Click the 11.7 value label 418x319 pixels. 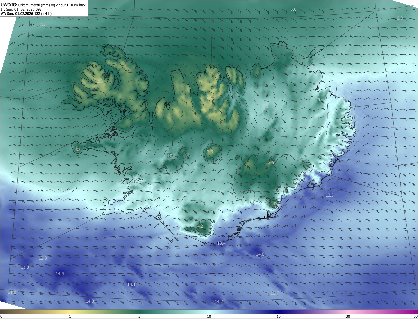275,293
